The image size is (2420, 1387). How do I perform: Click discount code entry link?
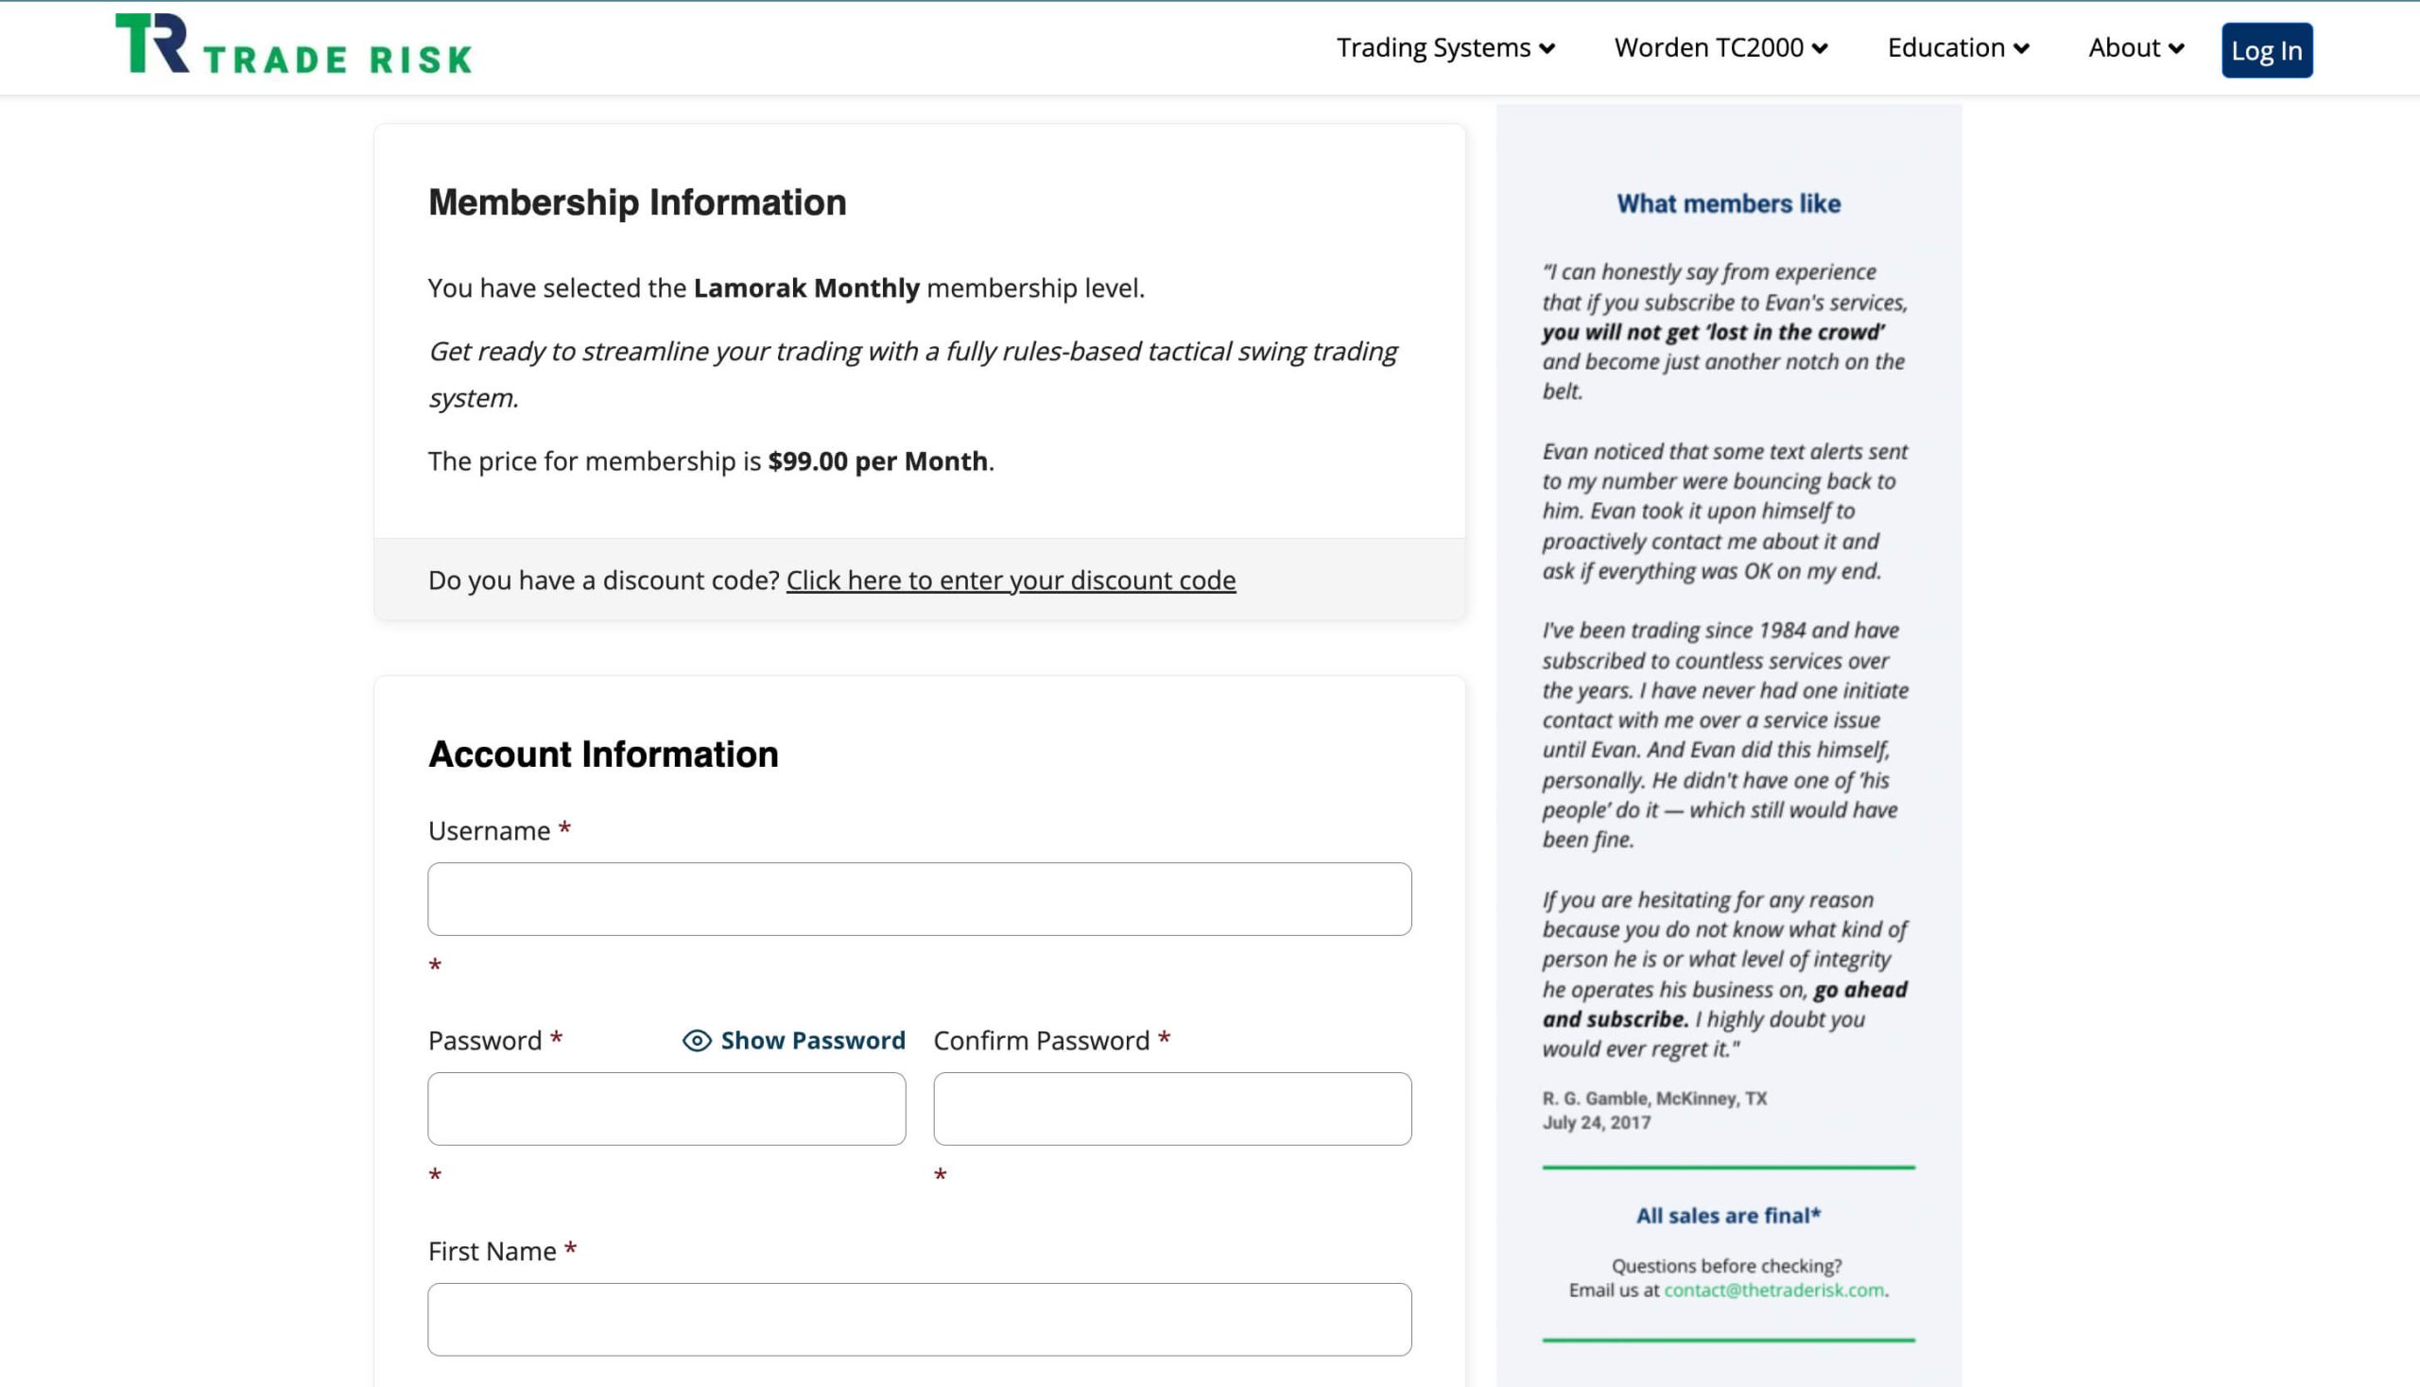pyautogui.click(x=1011, y=579)
